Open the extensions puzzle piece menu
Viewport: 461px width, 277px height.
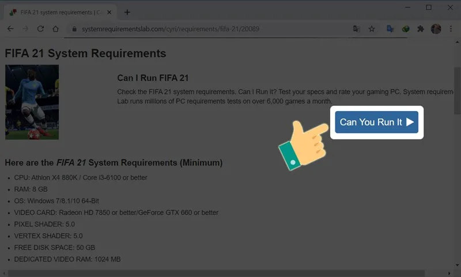click(x=421, y=29)
